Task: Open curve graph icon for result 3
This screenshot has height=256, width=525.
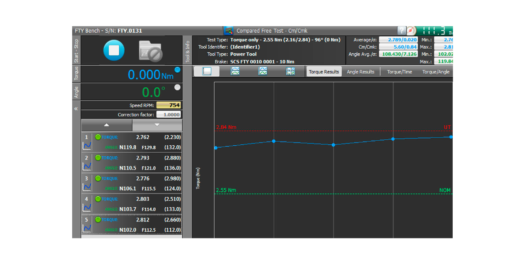Action: coord(87,187)
